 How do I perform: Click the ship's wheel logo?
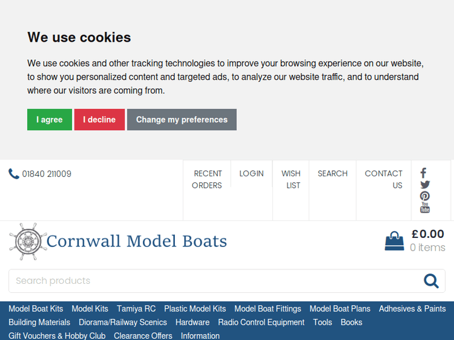28,241
